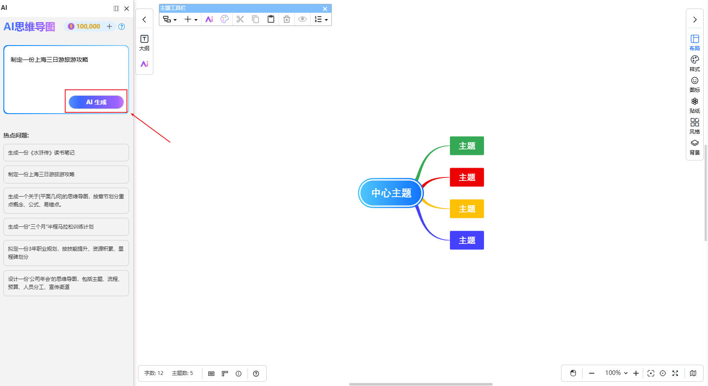This screenshot has height=386, width=708.
Task: Click the AI icon in the topic toolbar
Action: coord(209,19)
